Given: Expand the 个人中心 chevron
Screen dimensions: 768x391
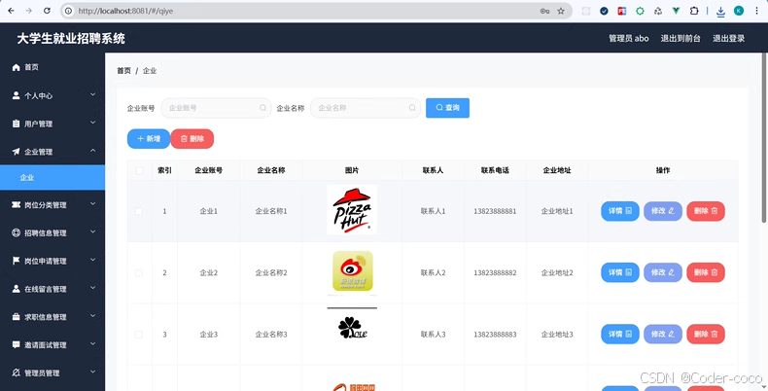Looking at the screenshot, I should point(92,94).
